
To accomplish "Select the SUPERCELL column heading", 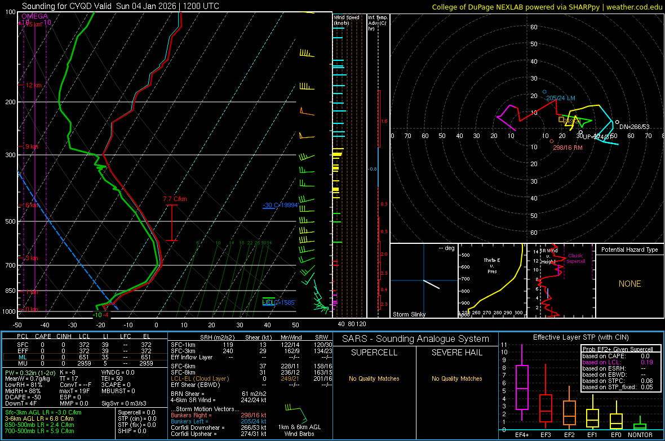I will (374, 353).
